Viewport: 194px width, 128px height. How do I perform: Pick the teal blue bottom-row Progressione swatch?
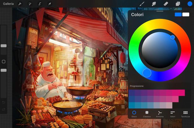point(132,105)
